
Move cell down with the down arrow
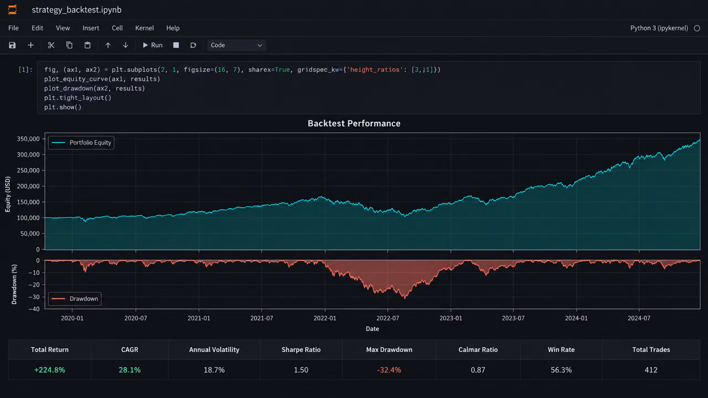[x=126, y=45]
